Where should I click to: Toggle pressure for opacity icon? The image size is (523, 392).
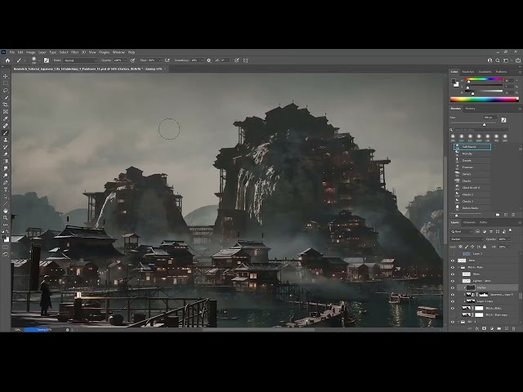point(132,60)
